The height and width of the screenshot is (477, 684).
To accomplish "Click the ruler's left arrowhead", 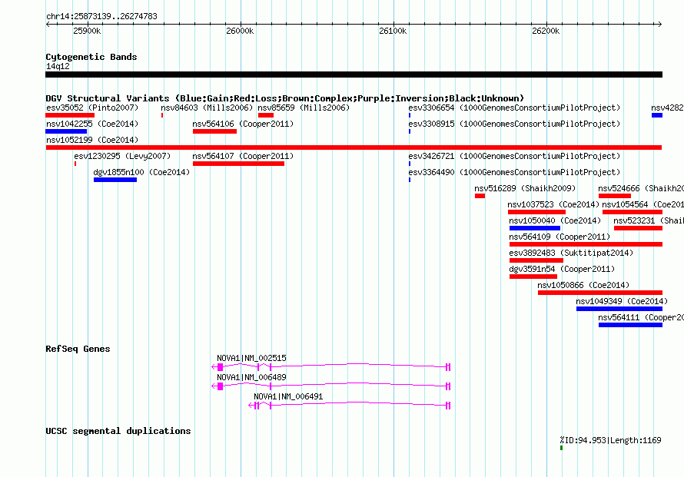I will tap(48, 24).
